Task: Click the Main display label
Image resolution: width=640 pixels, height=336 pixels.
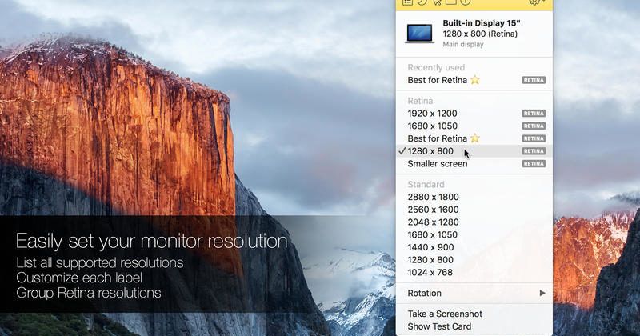Action: point(463,45)
